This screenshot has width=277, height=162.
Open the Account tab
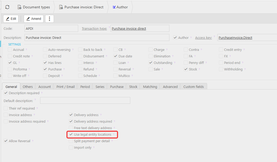(45, 87)
